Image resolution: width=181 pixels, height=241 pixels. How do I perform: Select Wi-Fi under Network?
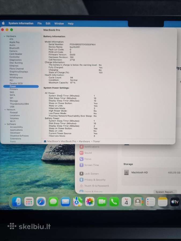[x=13, y=121]
